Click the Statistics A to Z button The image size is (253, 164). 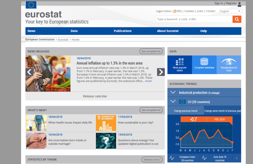pyautogui.click(x=152, y=159)
